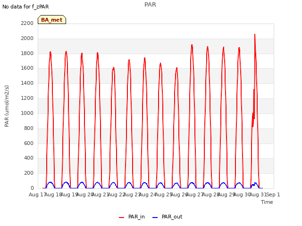Click the 1200 y-axis tick label

pos(27,98)
